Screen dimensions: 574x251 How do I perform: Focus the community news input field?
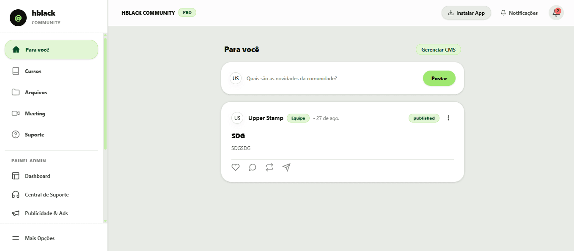click(x=332, y=78)
